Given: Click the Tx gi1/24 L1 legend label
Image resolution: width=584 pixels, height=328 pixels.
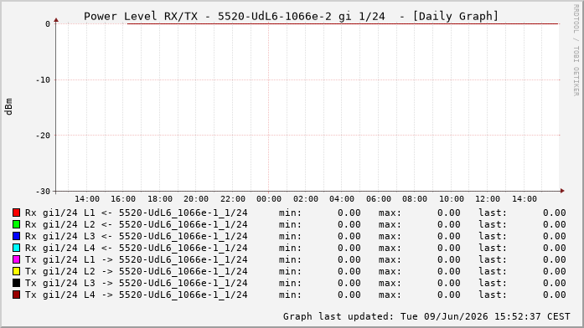Looking at the screenshot, I should (x=136, y=259).
